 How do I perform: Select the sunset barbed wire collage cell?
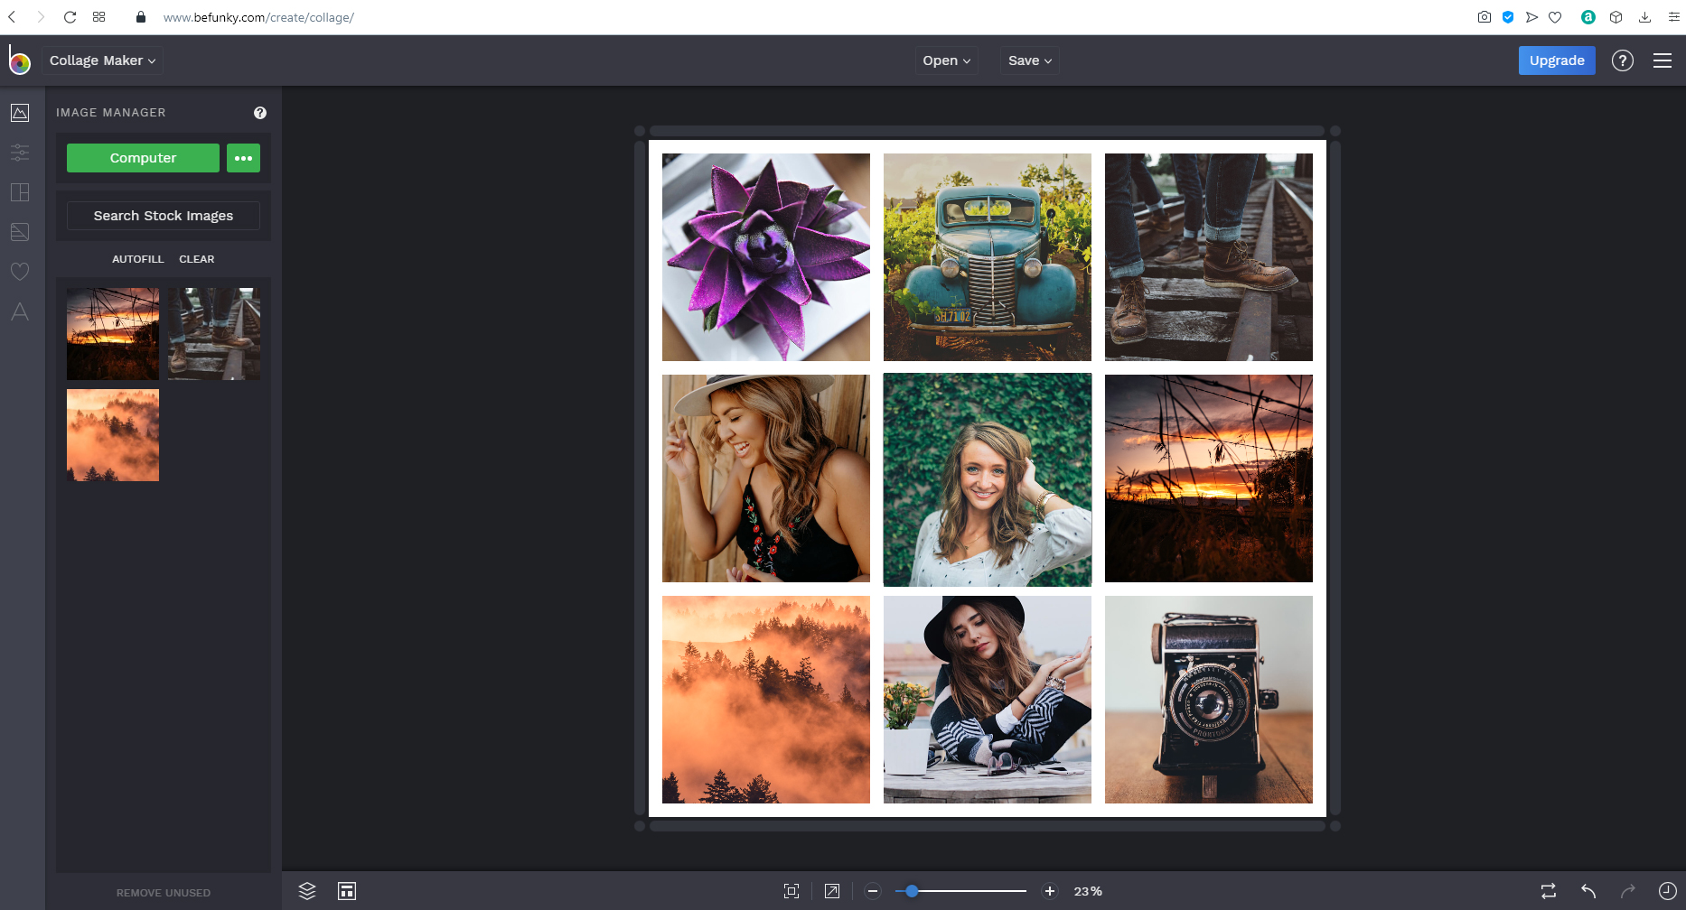click(x=1209, y=478)
